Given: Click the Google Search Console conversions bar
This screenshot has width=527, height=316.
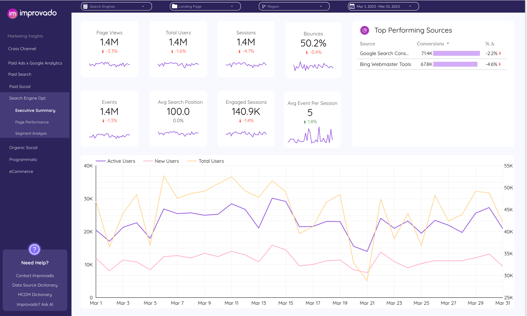Looking at the screenshot, I should (x=456, y=53).
